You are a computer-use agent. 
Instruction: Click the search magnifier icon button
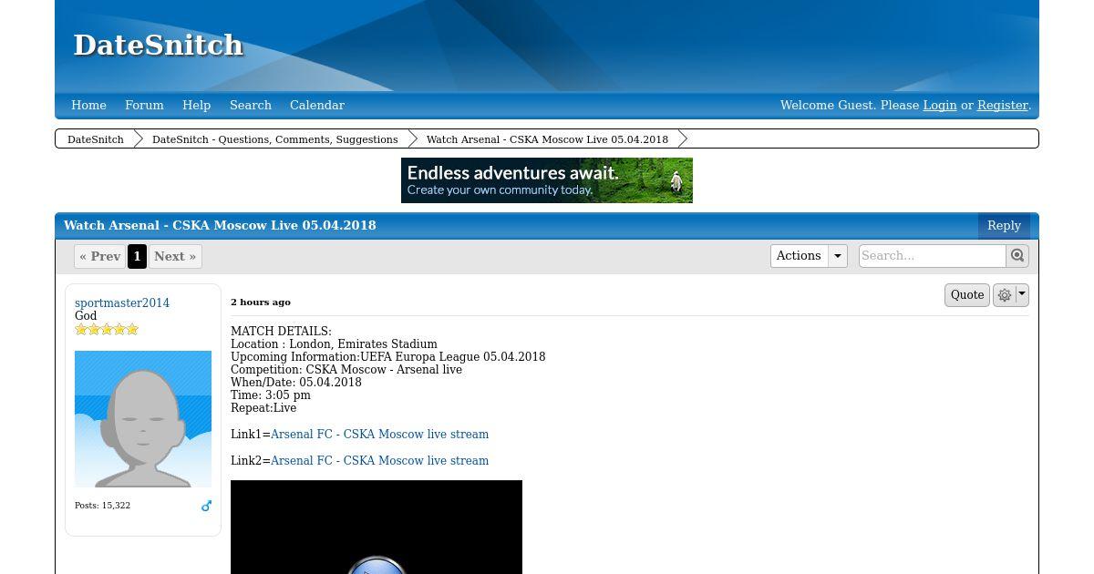coord(1017,256)
